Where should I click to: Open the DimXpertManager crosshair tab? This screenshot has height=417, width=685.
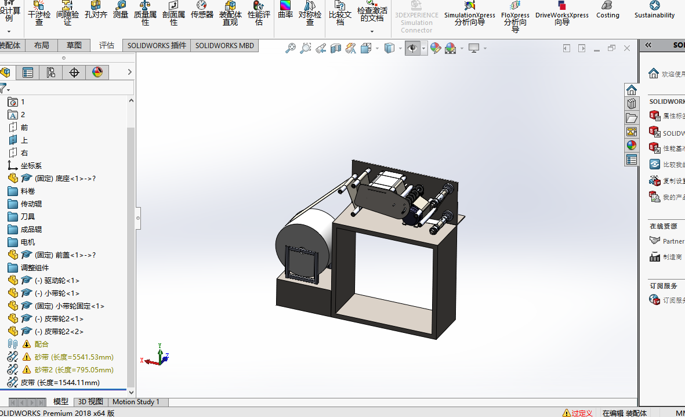click(x=74, y=72)
